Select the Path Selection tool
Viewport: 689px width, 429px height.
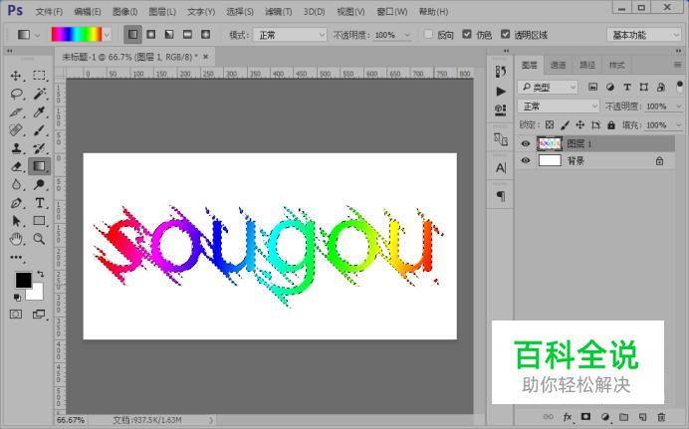tap(16, 220)
